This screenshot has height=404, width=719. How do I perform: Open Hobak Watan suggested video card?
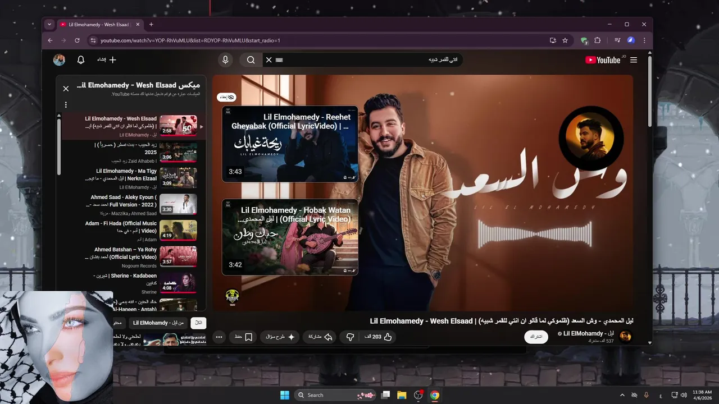coord(290,237)
